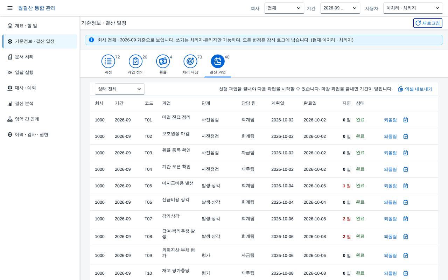This screenshot has height=280, width=448.
Task: Select the 계정 list icon tab
Action: coord(108,61)
